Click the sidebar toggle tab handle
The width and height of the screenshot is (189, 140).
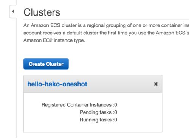click(x=13, y=11)
